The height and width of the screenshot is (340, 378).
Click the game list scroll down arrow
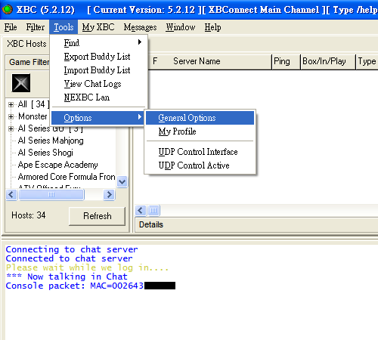point(122,182)
